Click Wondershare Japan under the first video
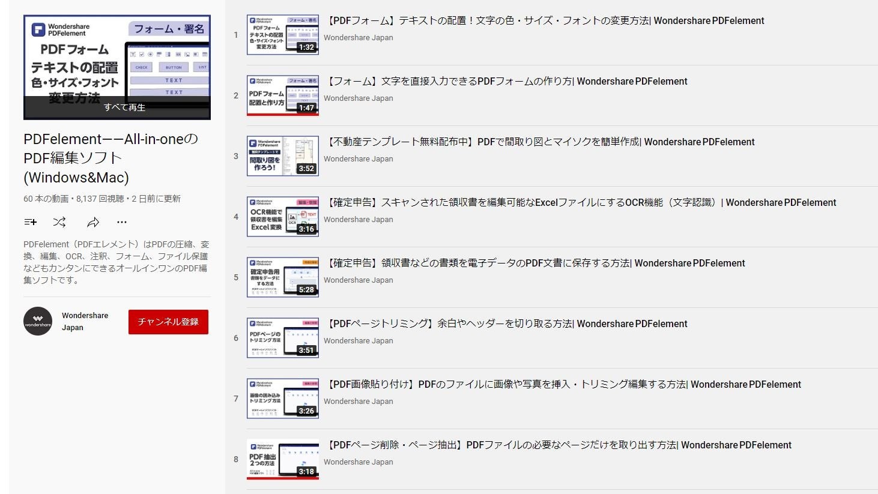This screenshot has height=494, width=878. [x=358, y=37]
